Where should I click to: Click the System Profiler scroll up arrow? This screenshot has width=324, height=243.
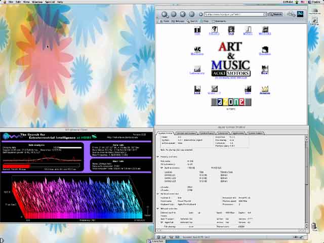click(306, 137)
